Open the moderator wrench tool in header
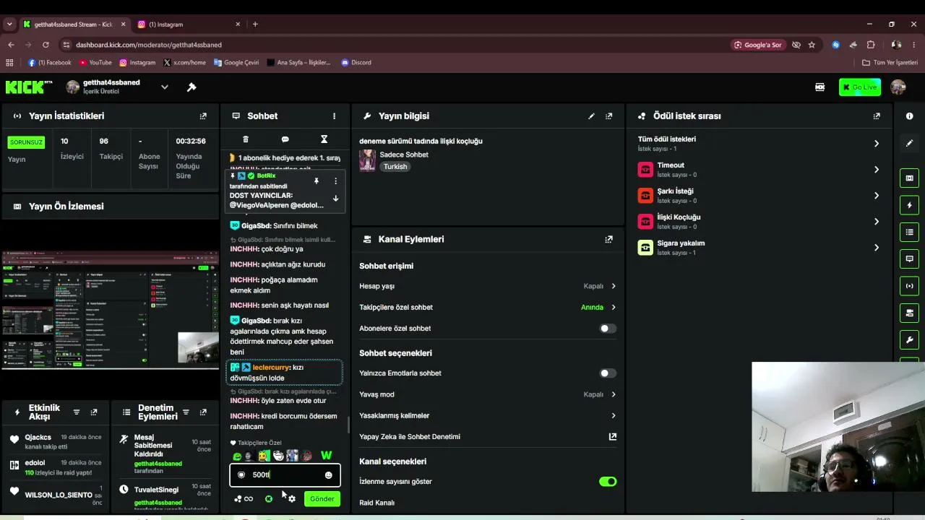Image resolution: width=925 pixels, height=520 pixels. 192,87
